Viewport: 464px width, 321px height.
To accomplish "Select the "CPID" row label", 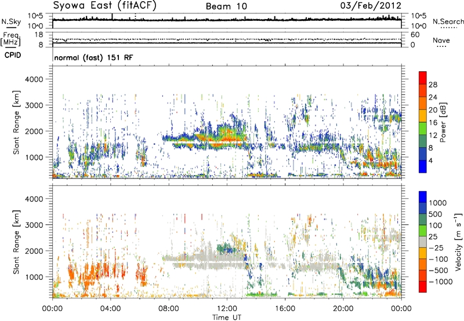I will [13, 55].
